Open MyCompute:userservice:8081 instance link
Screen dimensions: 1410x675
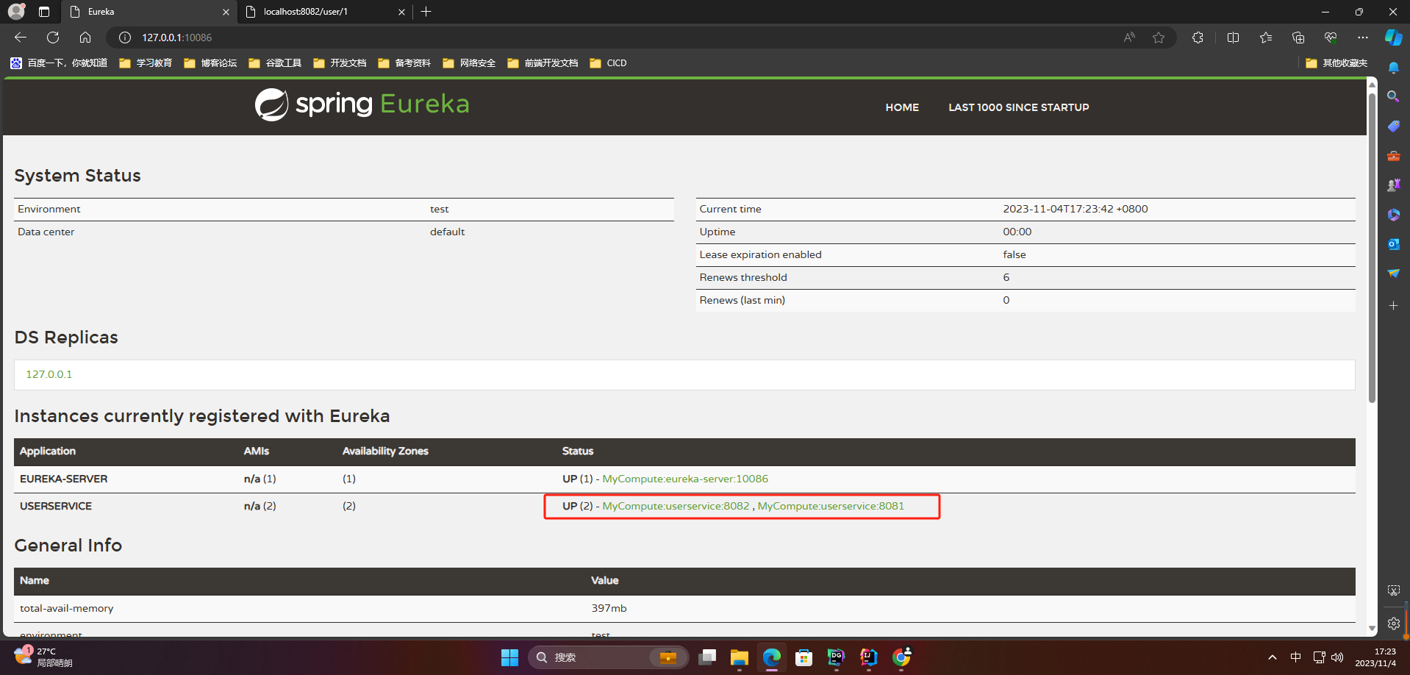coord(831,506)
